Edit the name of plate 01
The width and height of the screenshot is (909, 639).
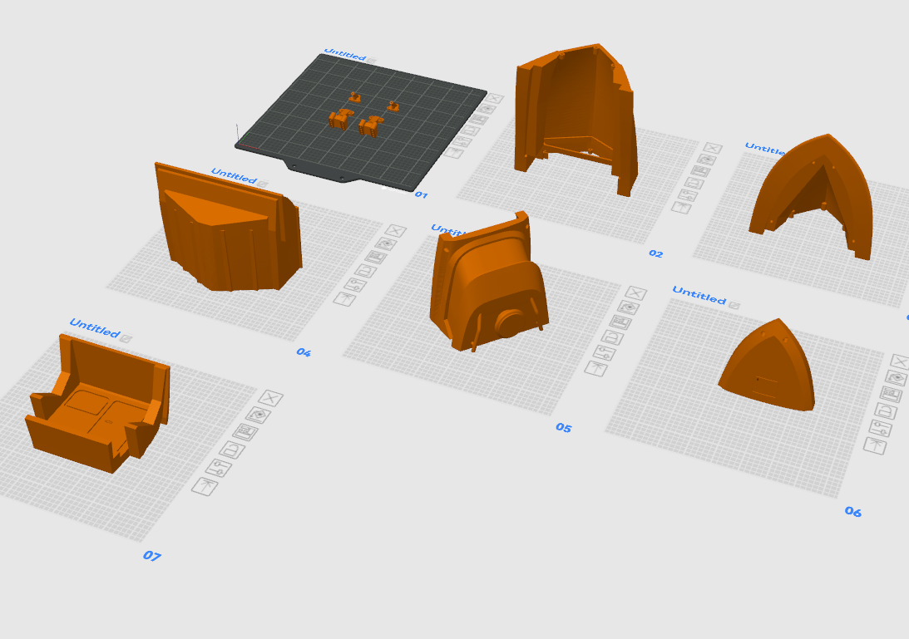tap(371, 61)
